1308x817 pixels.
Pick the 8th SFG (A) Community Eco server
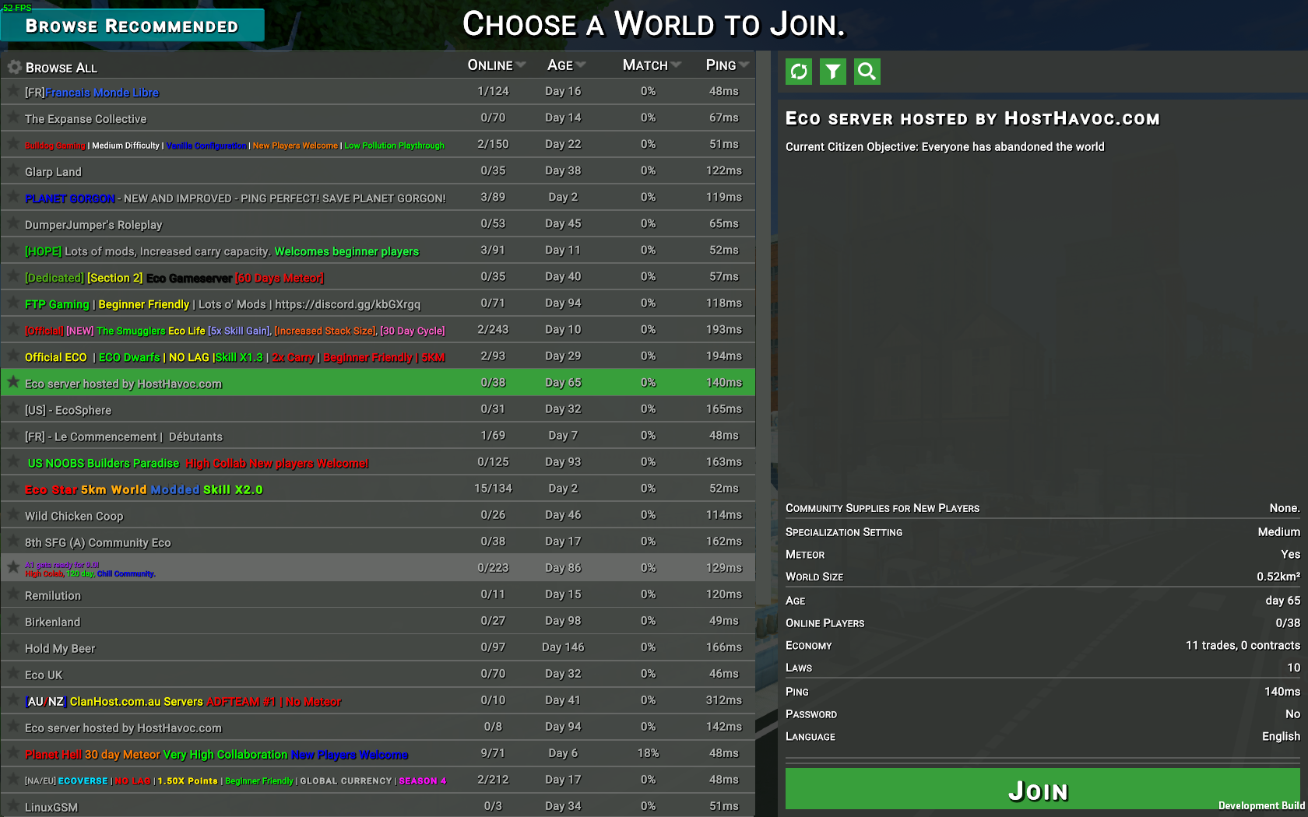pos(378,542)
